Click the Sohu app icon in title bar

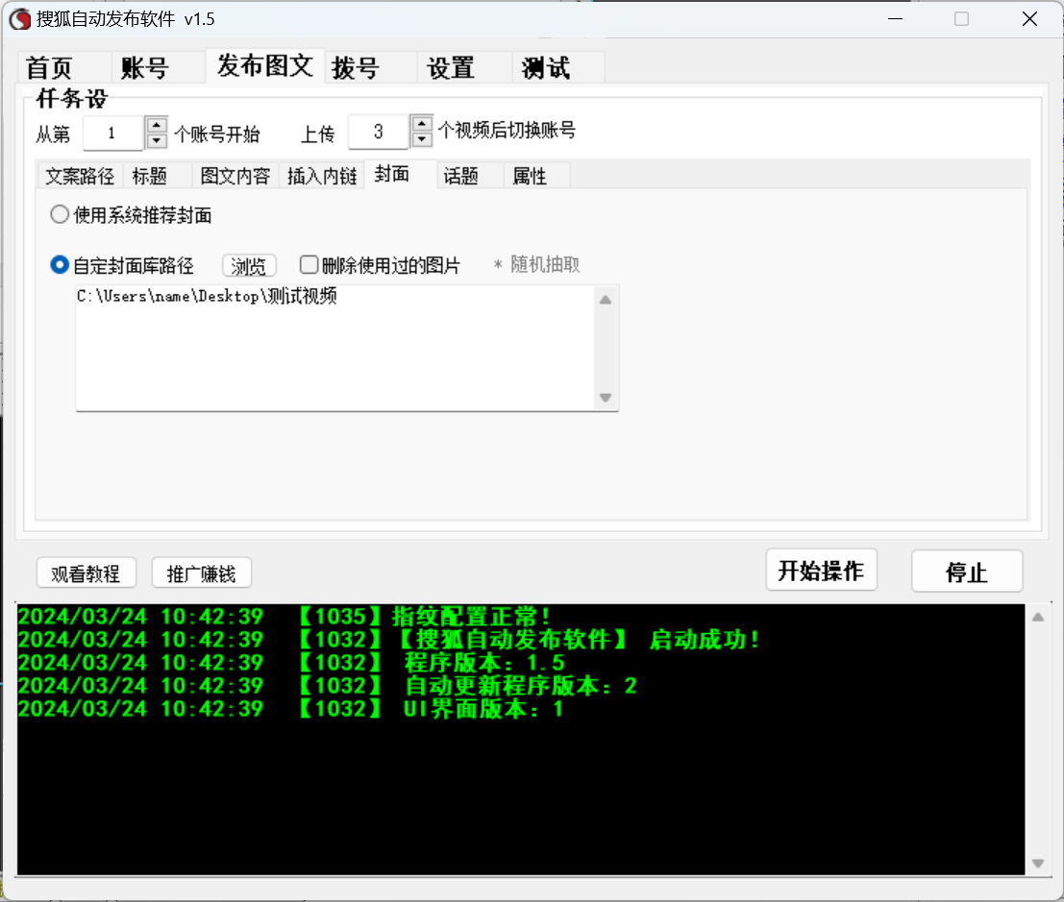19,19
